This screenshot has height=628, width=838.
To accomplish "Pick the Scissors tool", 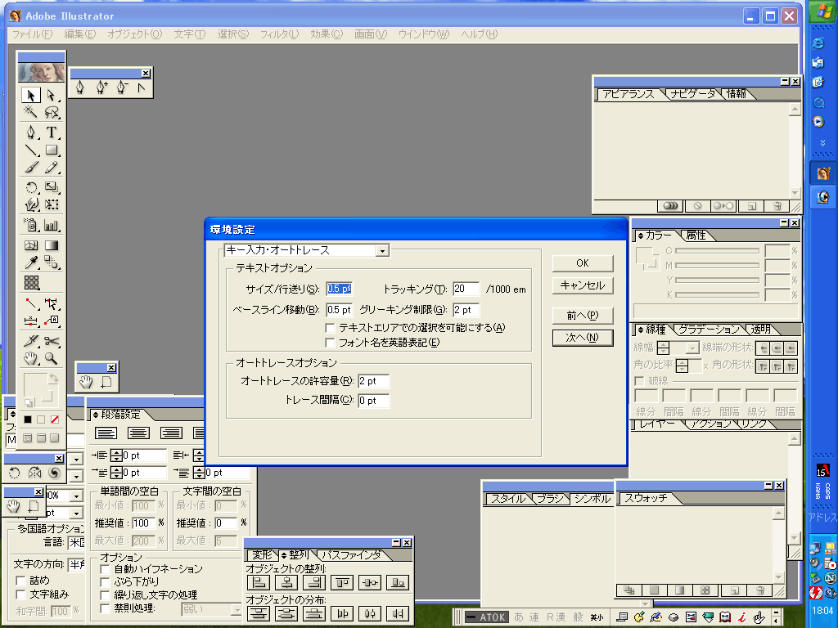I will (x=52, y=340).
